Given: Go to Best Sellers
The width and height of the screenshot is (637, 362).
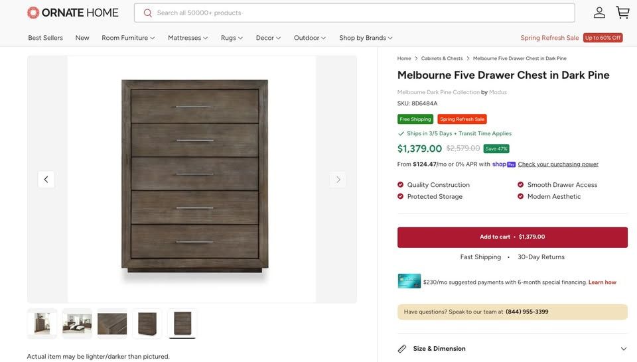Looking at the screenshot, I should point(45,38).
